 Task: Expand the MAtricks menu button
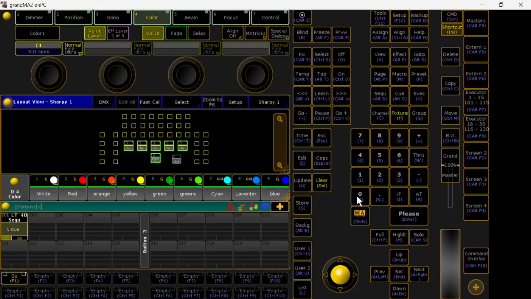pos(256,33)
